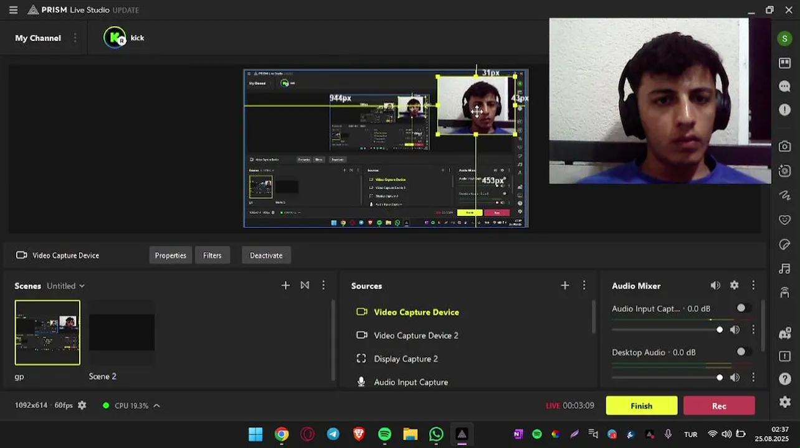Finish the live stream

641,406
